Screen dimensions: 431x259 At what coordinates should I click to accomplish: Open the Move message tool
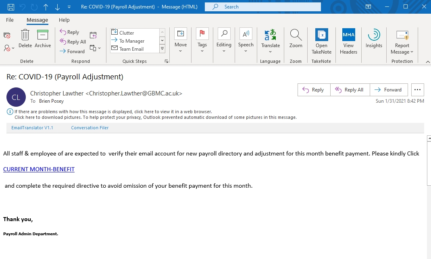point(180,40)
